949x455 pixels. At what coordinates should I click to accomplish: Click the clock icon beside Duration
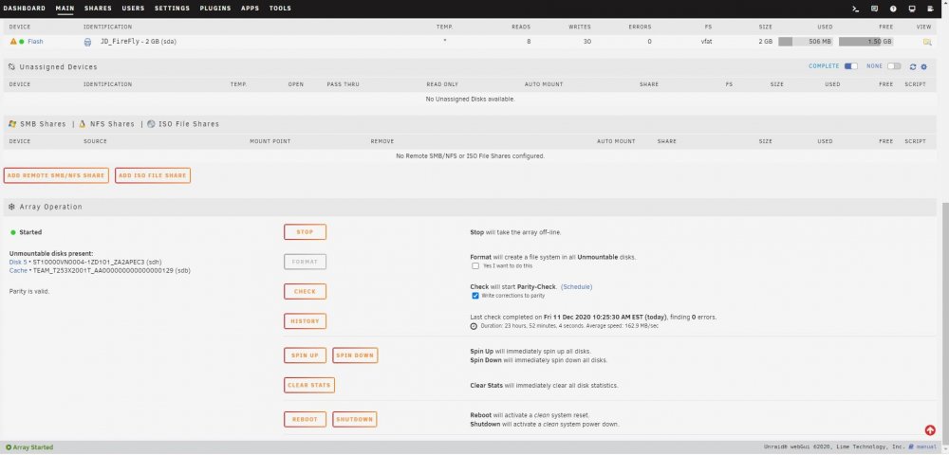click(474, 326)
